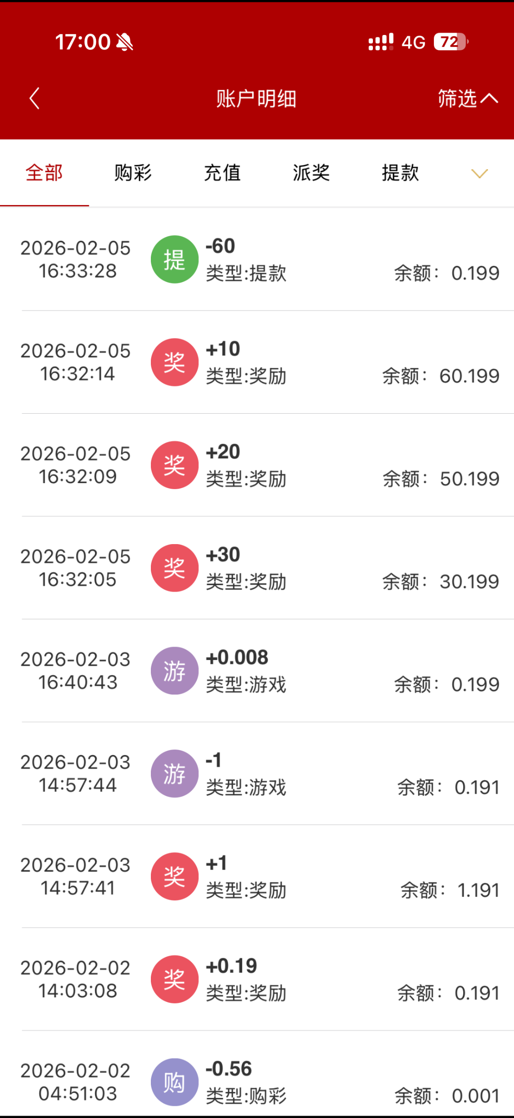514x1118 pixels.
Task: Tap the muted bell icon in status bar
Action: (125, 42)
